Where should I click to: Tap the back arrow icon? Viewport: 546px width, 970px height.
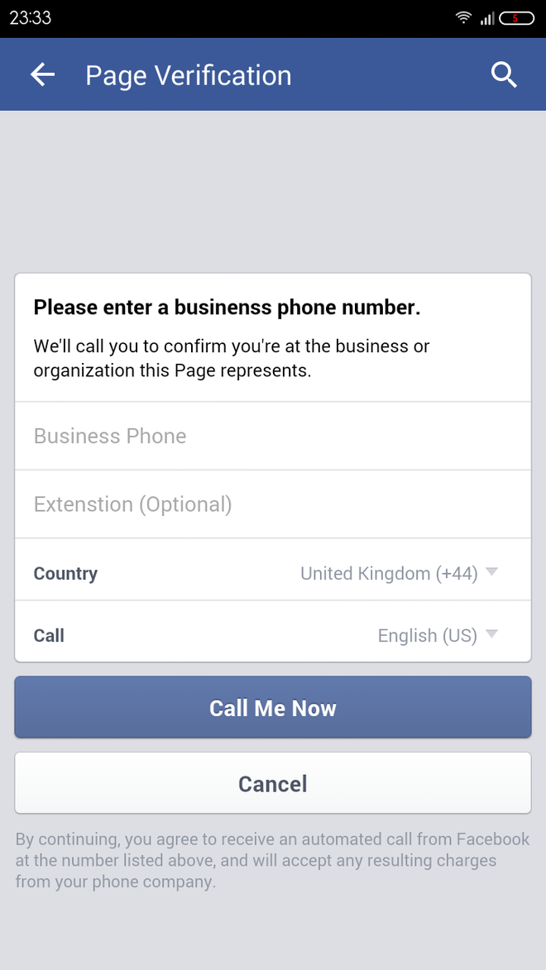(42, 75)
